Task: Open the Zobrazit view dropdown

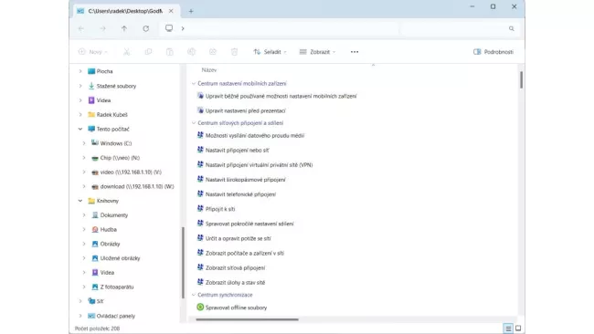Action: [317, 52]
